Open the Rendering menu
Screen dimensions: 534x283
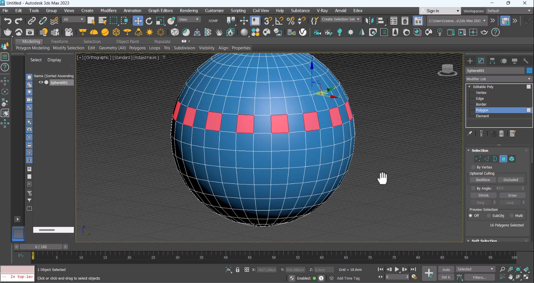(189, 10)
